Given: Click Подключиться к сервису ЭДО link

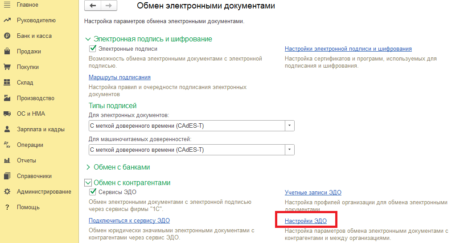Looking at the screenshot, I should pyautogui.click(x=129, y=220).
